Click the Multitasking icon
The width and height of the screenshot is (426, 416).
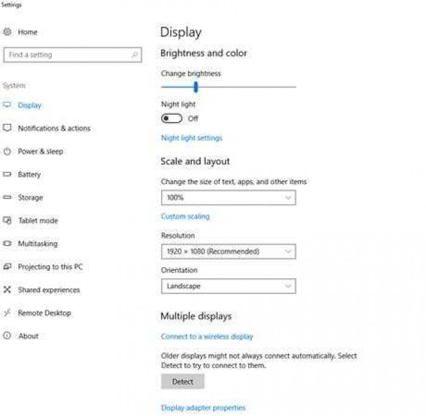tap(7, 244)
